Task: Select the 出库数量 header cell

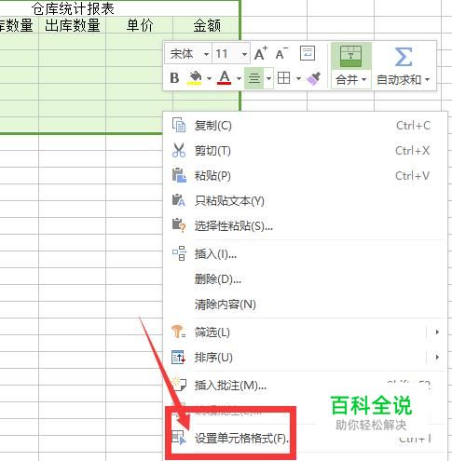Action: 72,25
